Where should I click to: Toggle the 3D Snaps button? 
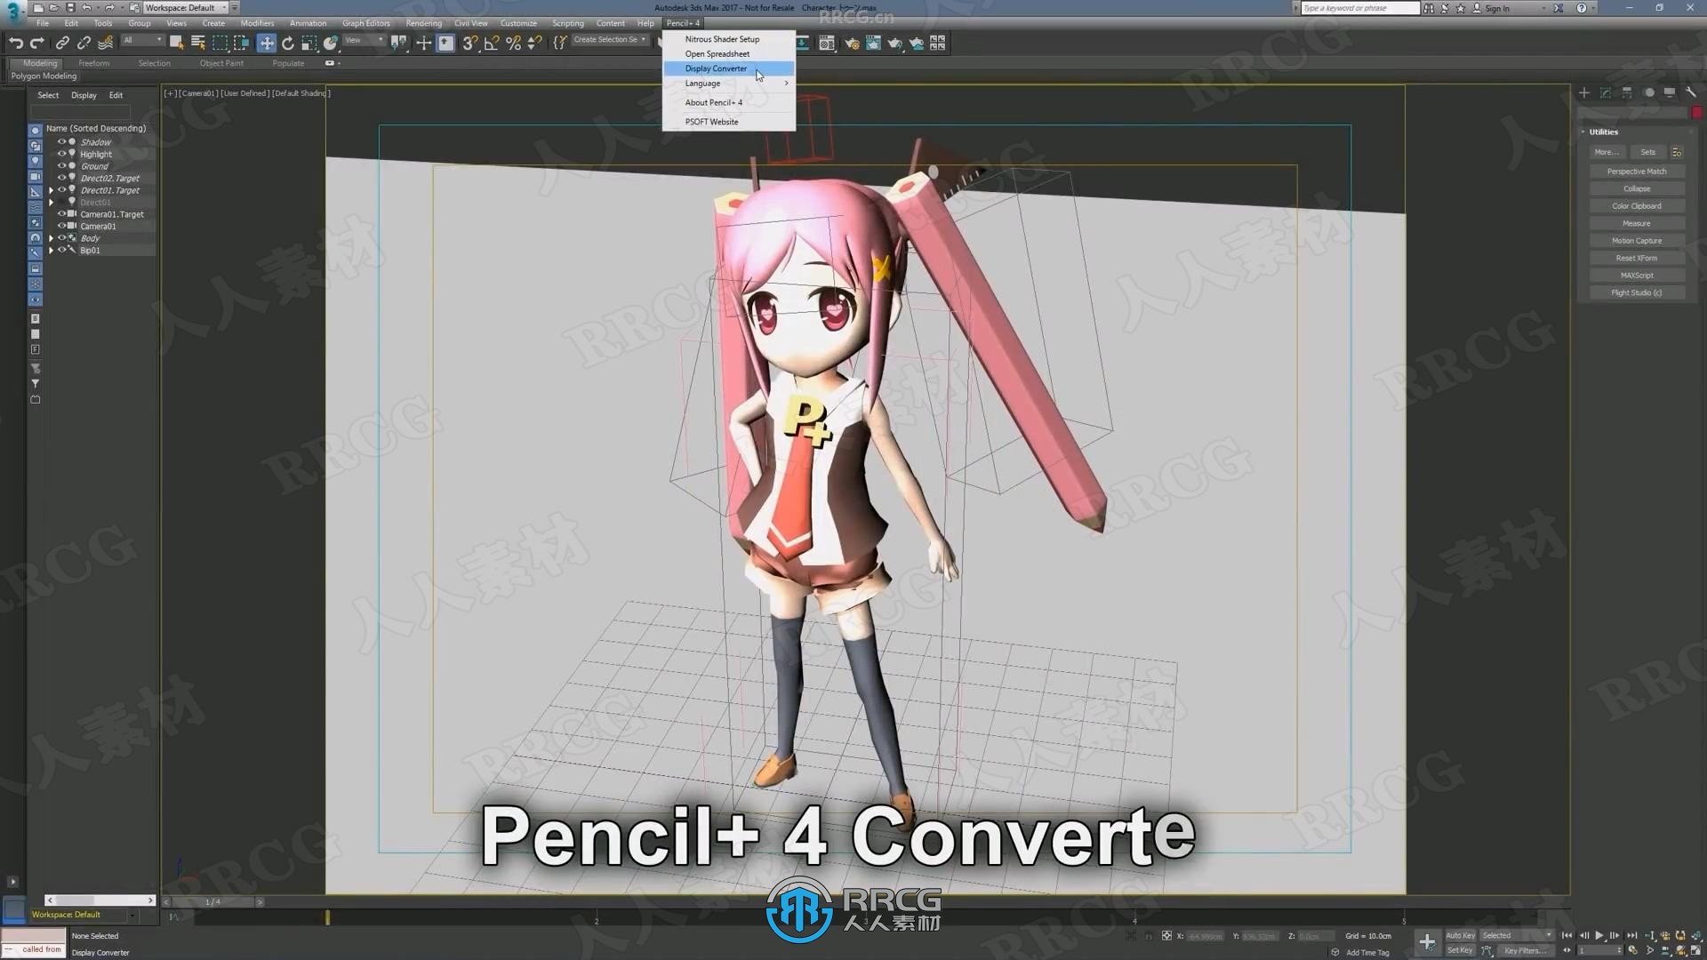470,43
